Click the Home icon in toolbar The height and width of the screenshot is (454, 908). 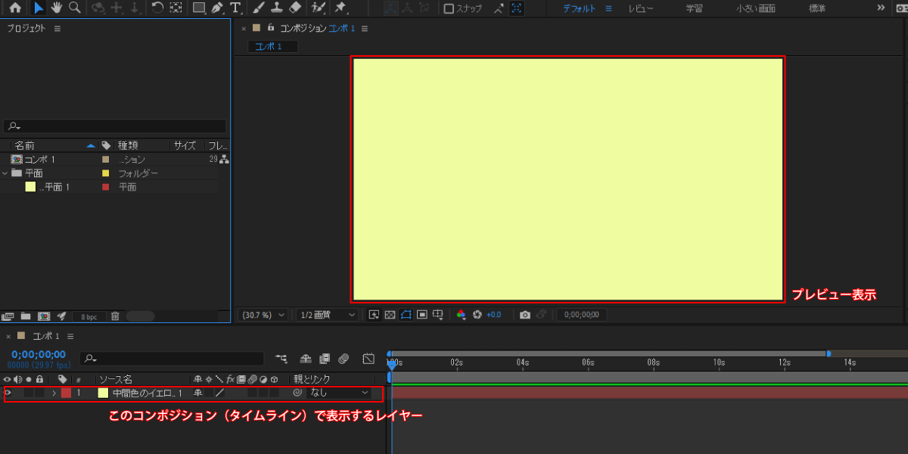[x=14, y=8]
